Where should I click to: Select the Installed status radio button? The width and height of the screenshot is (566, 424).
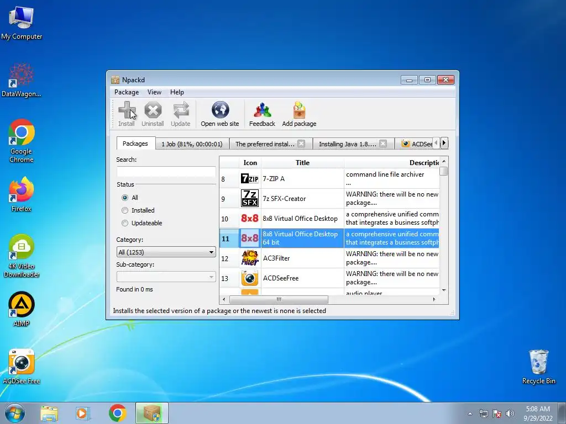coord(125,210)
